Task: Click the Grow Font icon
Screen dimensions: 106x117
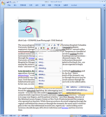Action: (49, 45)
